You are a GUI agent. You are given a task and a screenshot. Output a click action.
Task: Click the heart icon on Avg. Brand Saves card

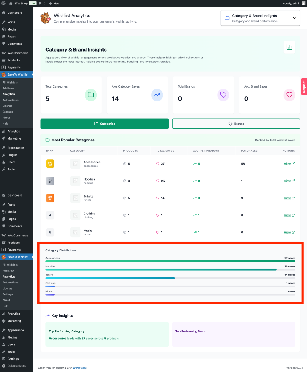click(289, 95)
